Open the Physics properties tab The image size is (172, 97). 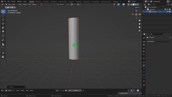(x=144, y=72)
